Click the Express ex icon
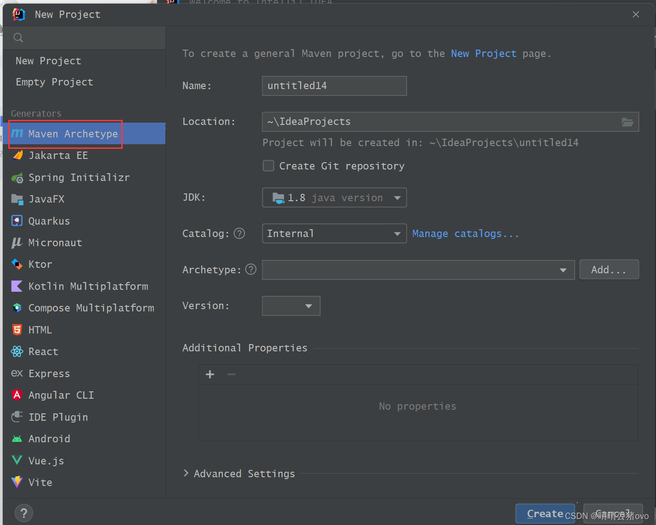The width and height of the screenshot is (656, 525). click(x=17, y=373)
